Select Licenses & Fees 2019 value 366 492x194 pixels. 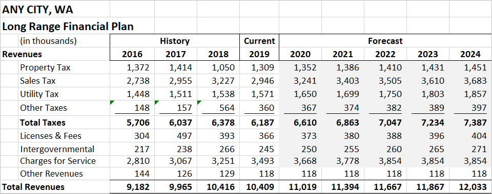click(x=266, y=136)
